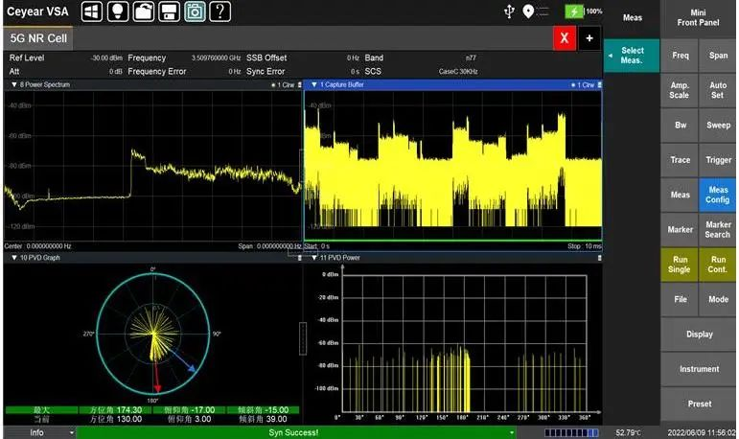This screenshot has height=439, width=739.
Task: Open help with the question mark icon
Action: tap(219, 12)
